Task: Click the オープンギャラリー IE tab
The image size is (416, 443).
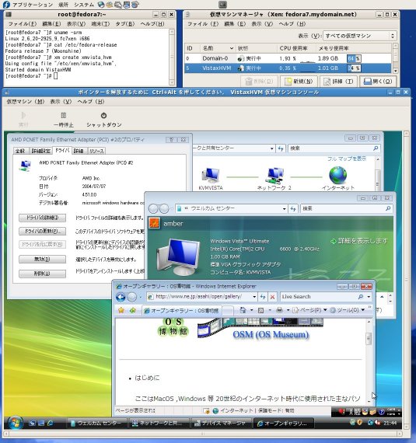Action: (181, 311)
